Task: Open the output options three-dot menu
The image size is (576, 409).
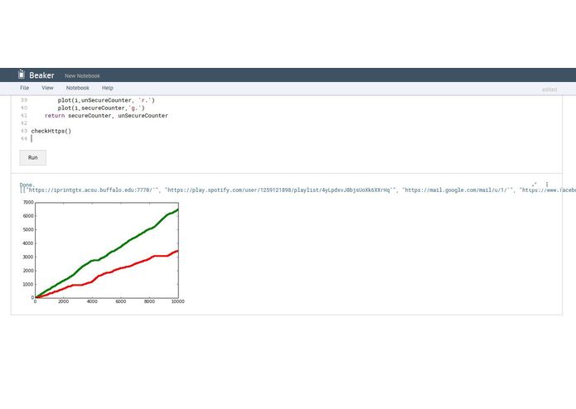Action: tap(547, 184)
